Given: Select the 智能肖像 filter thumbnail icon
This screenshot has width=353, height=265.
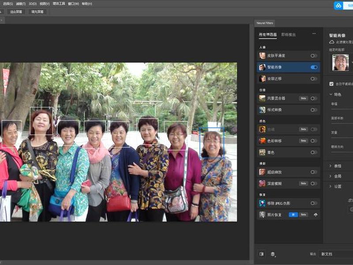Looking at the screenshot, I should 262,67.
